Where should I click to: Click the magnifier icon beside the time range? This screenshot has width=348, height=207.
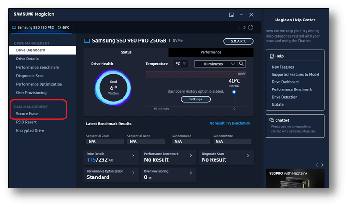[242, 64]
